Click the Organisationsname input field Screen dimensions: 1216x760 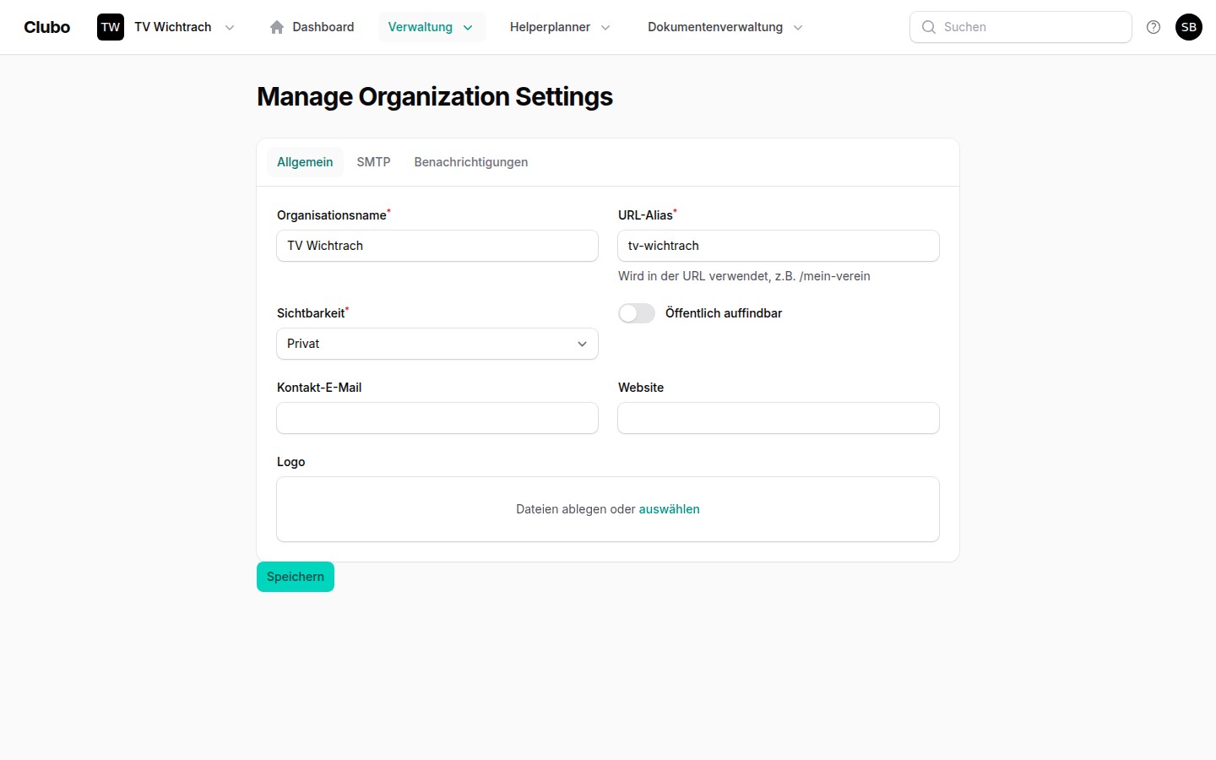(x=437, y=246)
